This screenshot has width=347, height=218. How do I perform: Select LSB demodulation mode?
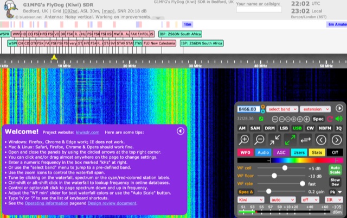click(284, 128)
